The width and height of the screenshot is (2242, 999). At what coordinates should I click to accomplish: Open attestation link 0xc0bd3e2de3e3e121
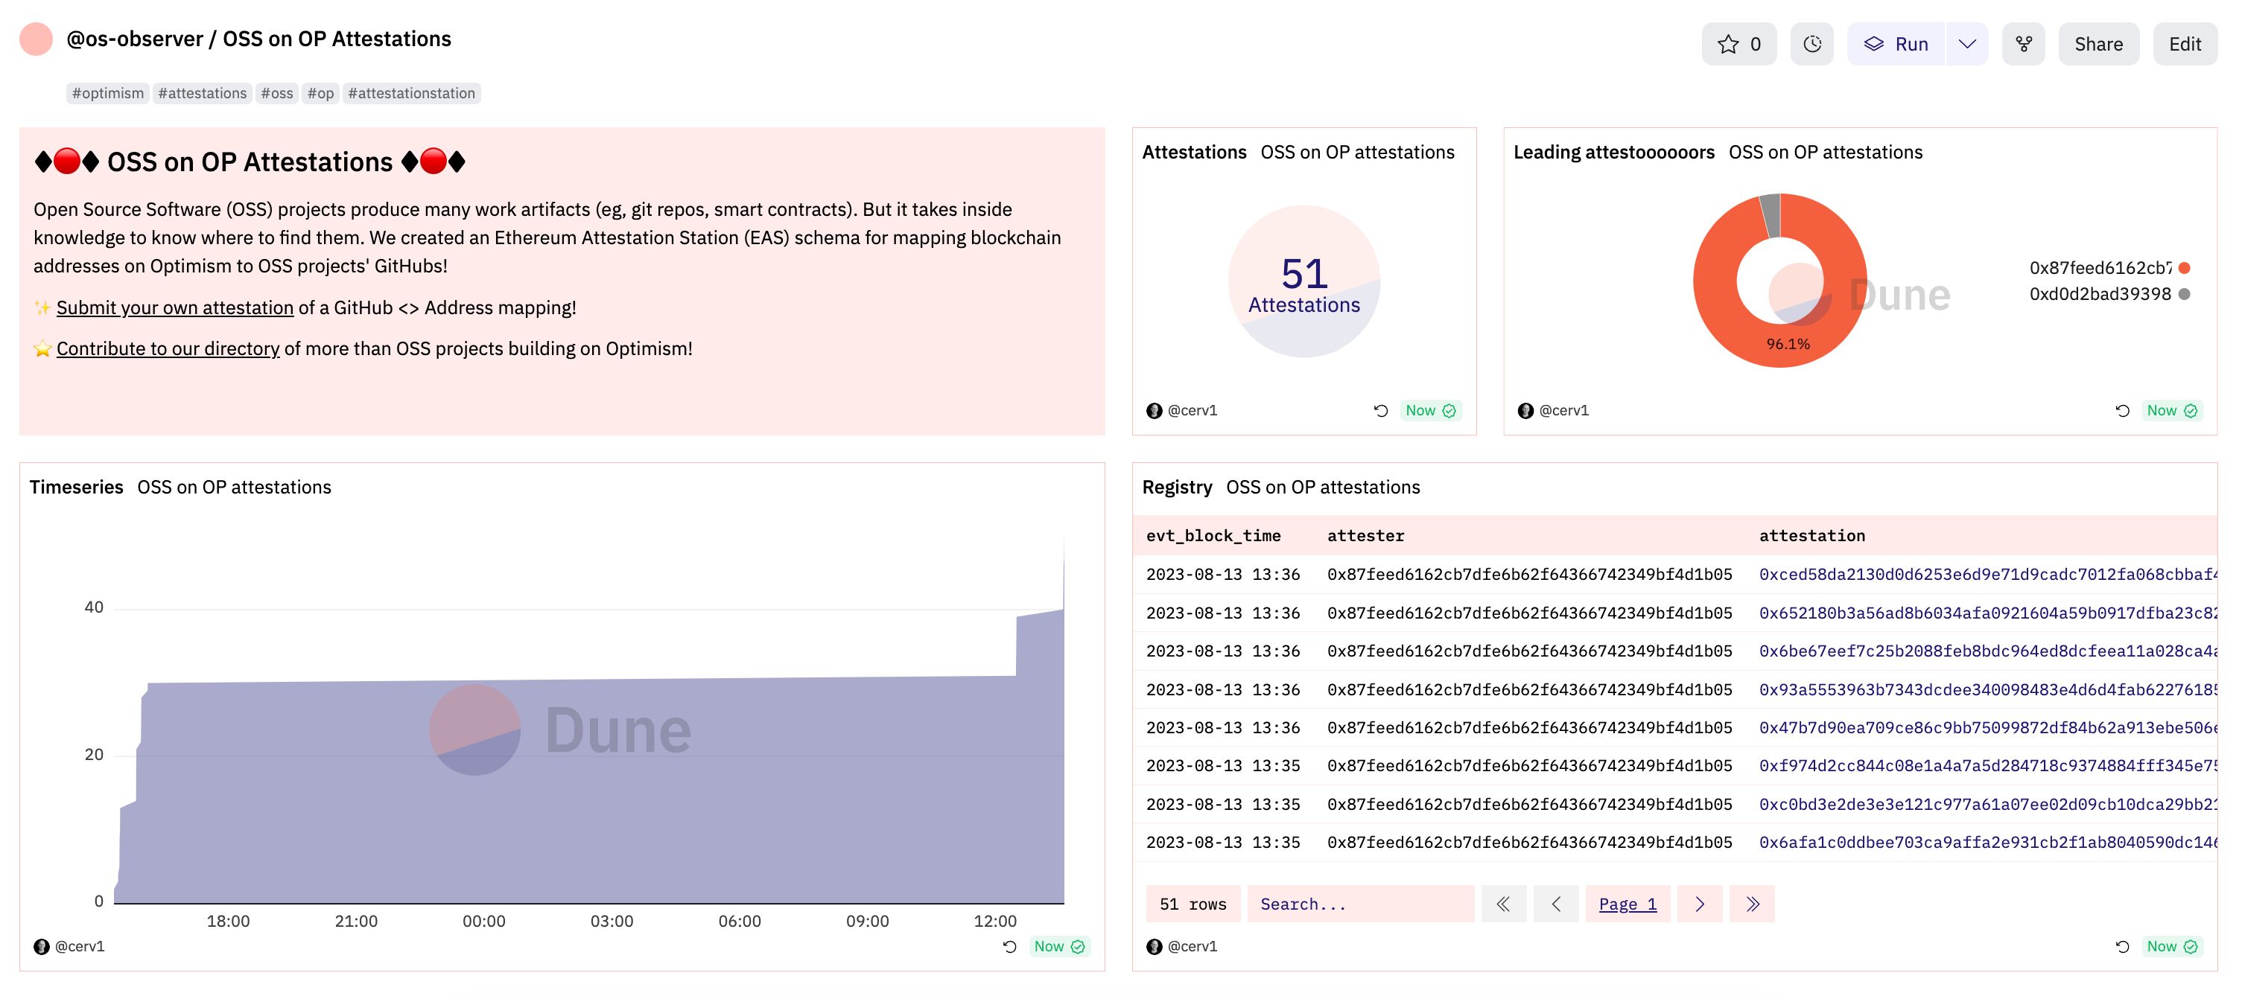point(1988,804)
